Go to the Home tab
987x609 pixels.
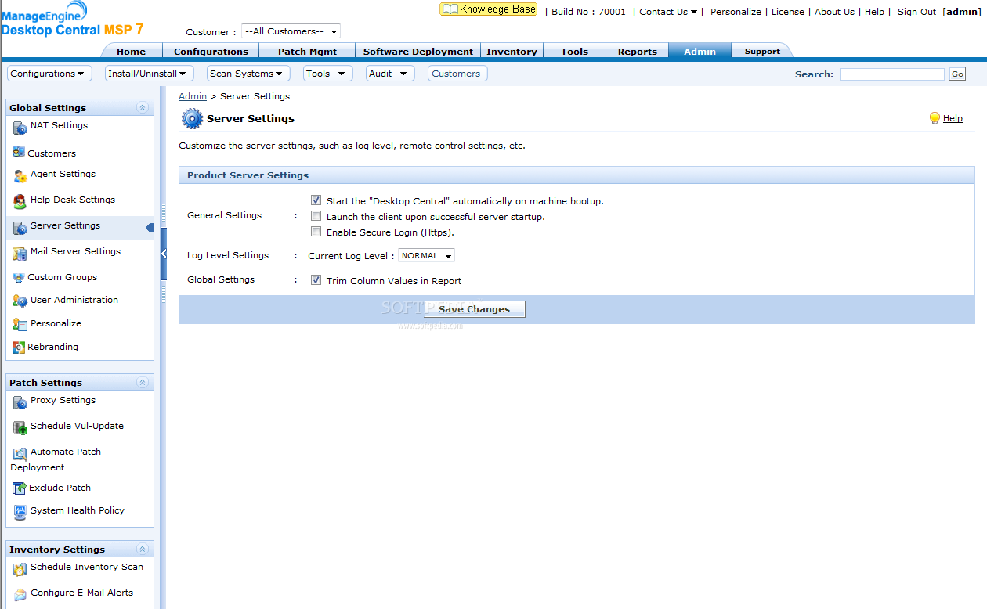tap(132, 51)
